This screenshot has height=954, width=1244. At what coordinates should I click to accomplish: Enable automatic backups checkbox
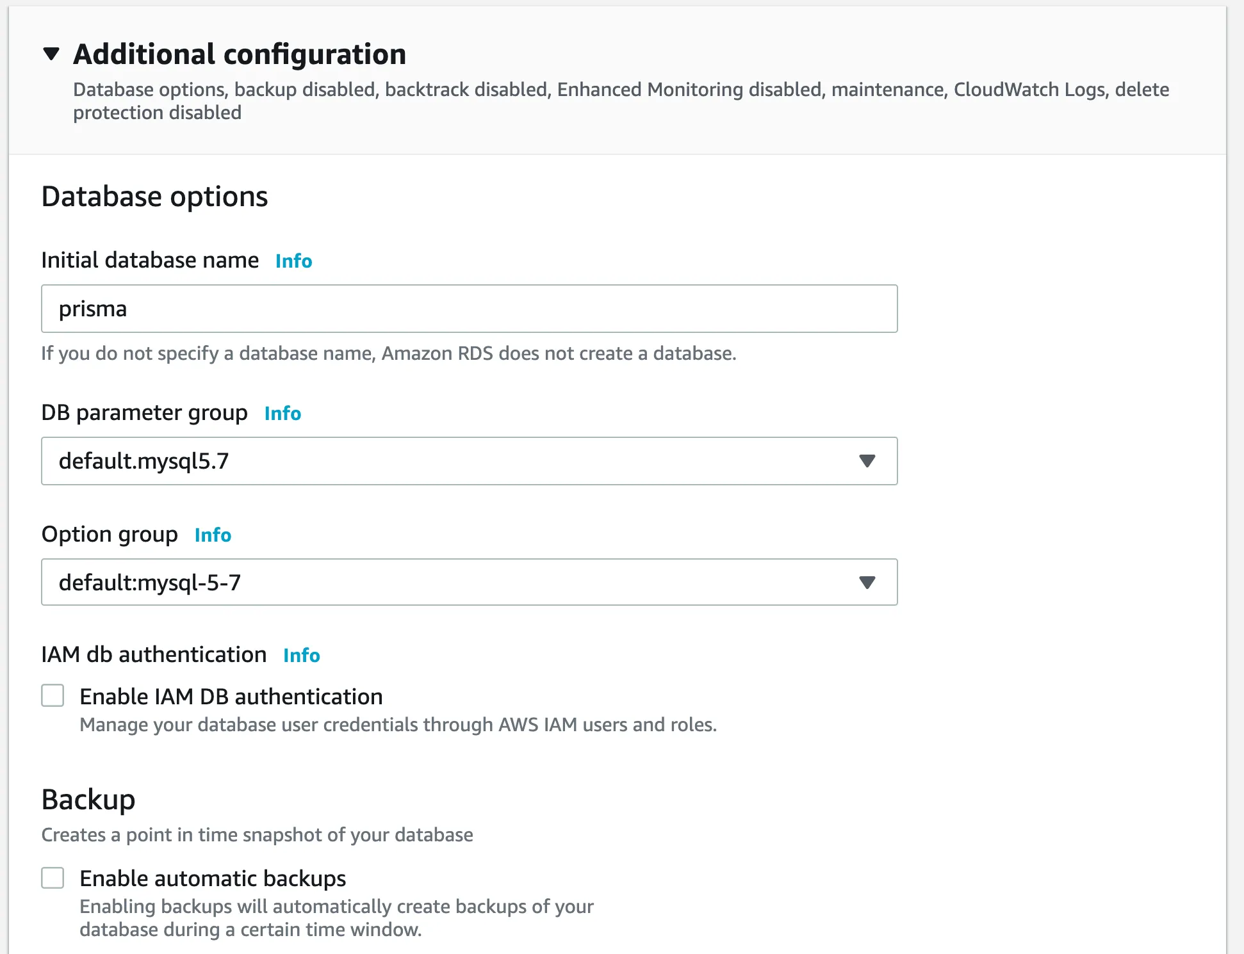tap(53, 878)
